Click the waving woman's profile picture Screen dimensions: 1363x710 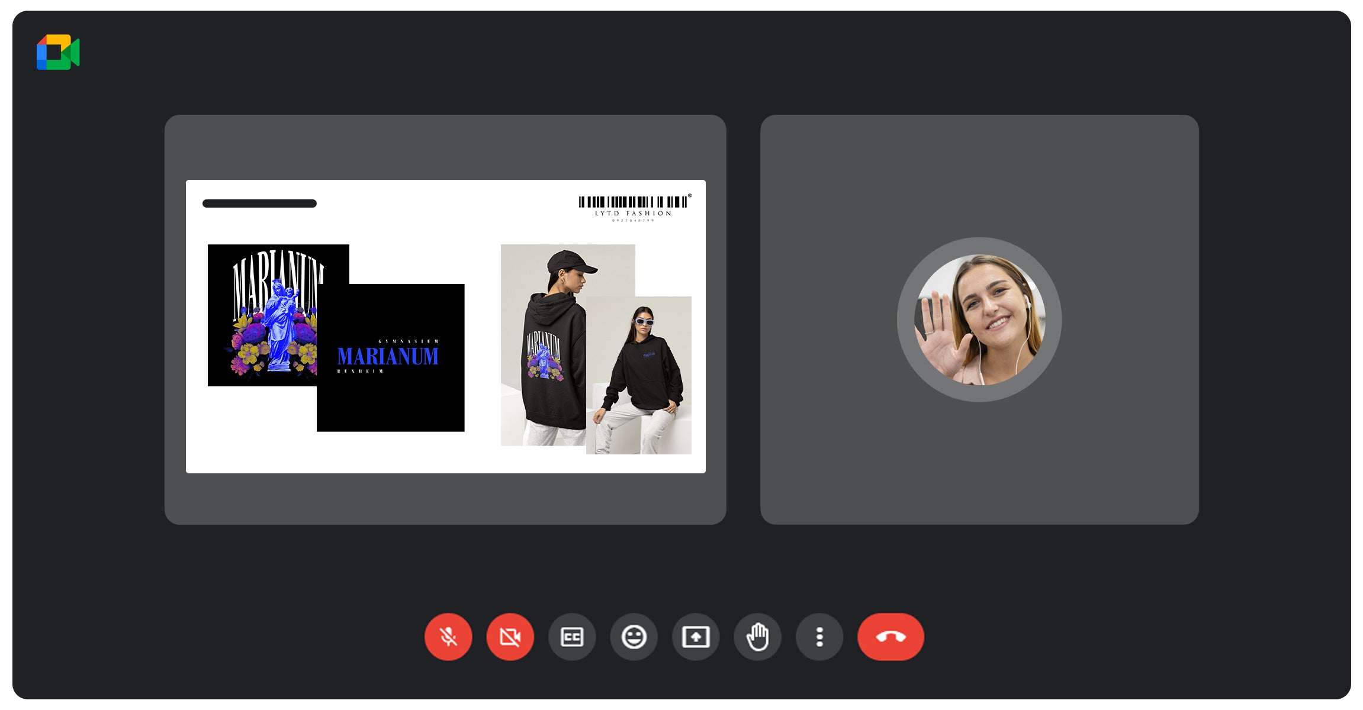980,319
